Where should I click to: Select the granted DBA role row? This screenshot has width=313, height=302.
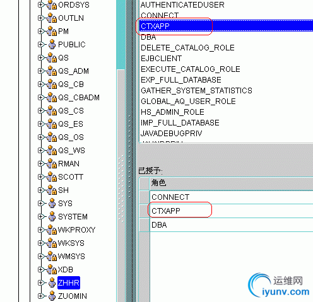(x=232, y=225)
